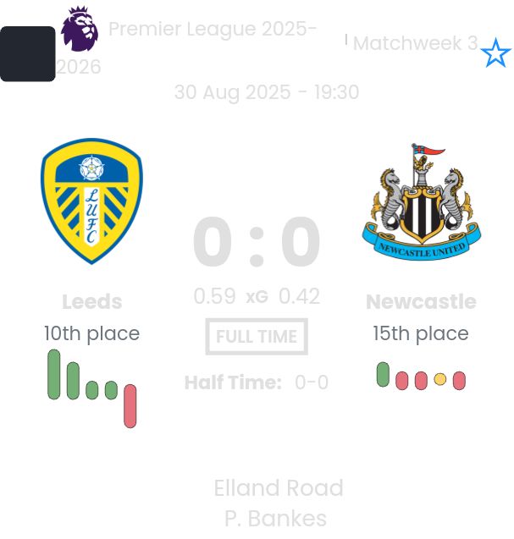Click the Premier League lion logo
The height and width of the screenshot is (539, 514).
80,29
